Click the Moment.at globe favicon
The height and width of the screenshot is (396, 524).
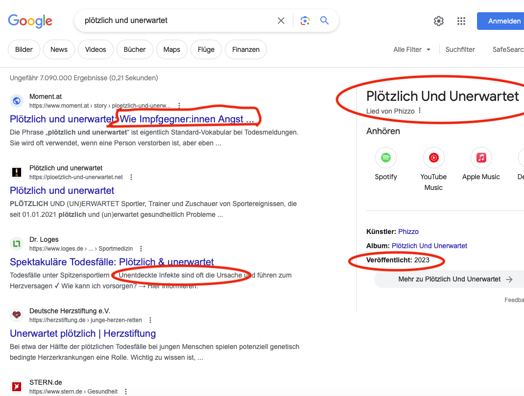[16, 100]
